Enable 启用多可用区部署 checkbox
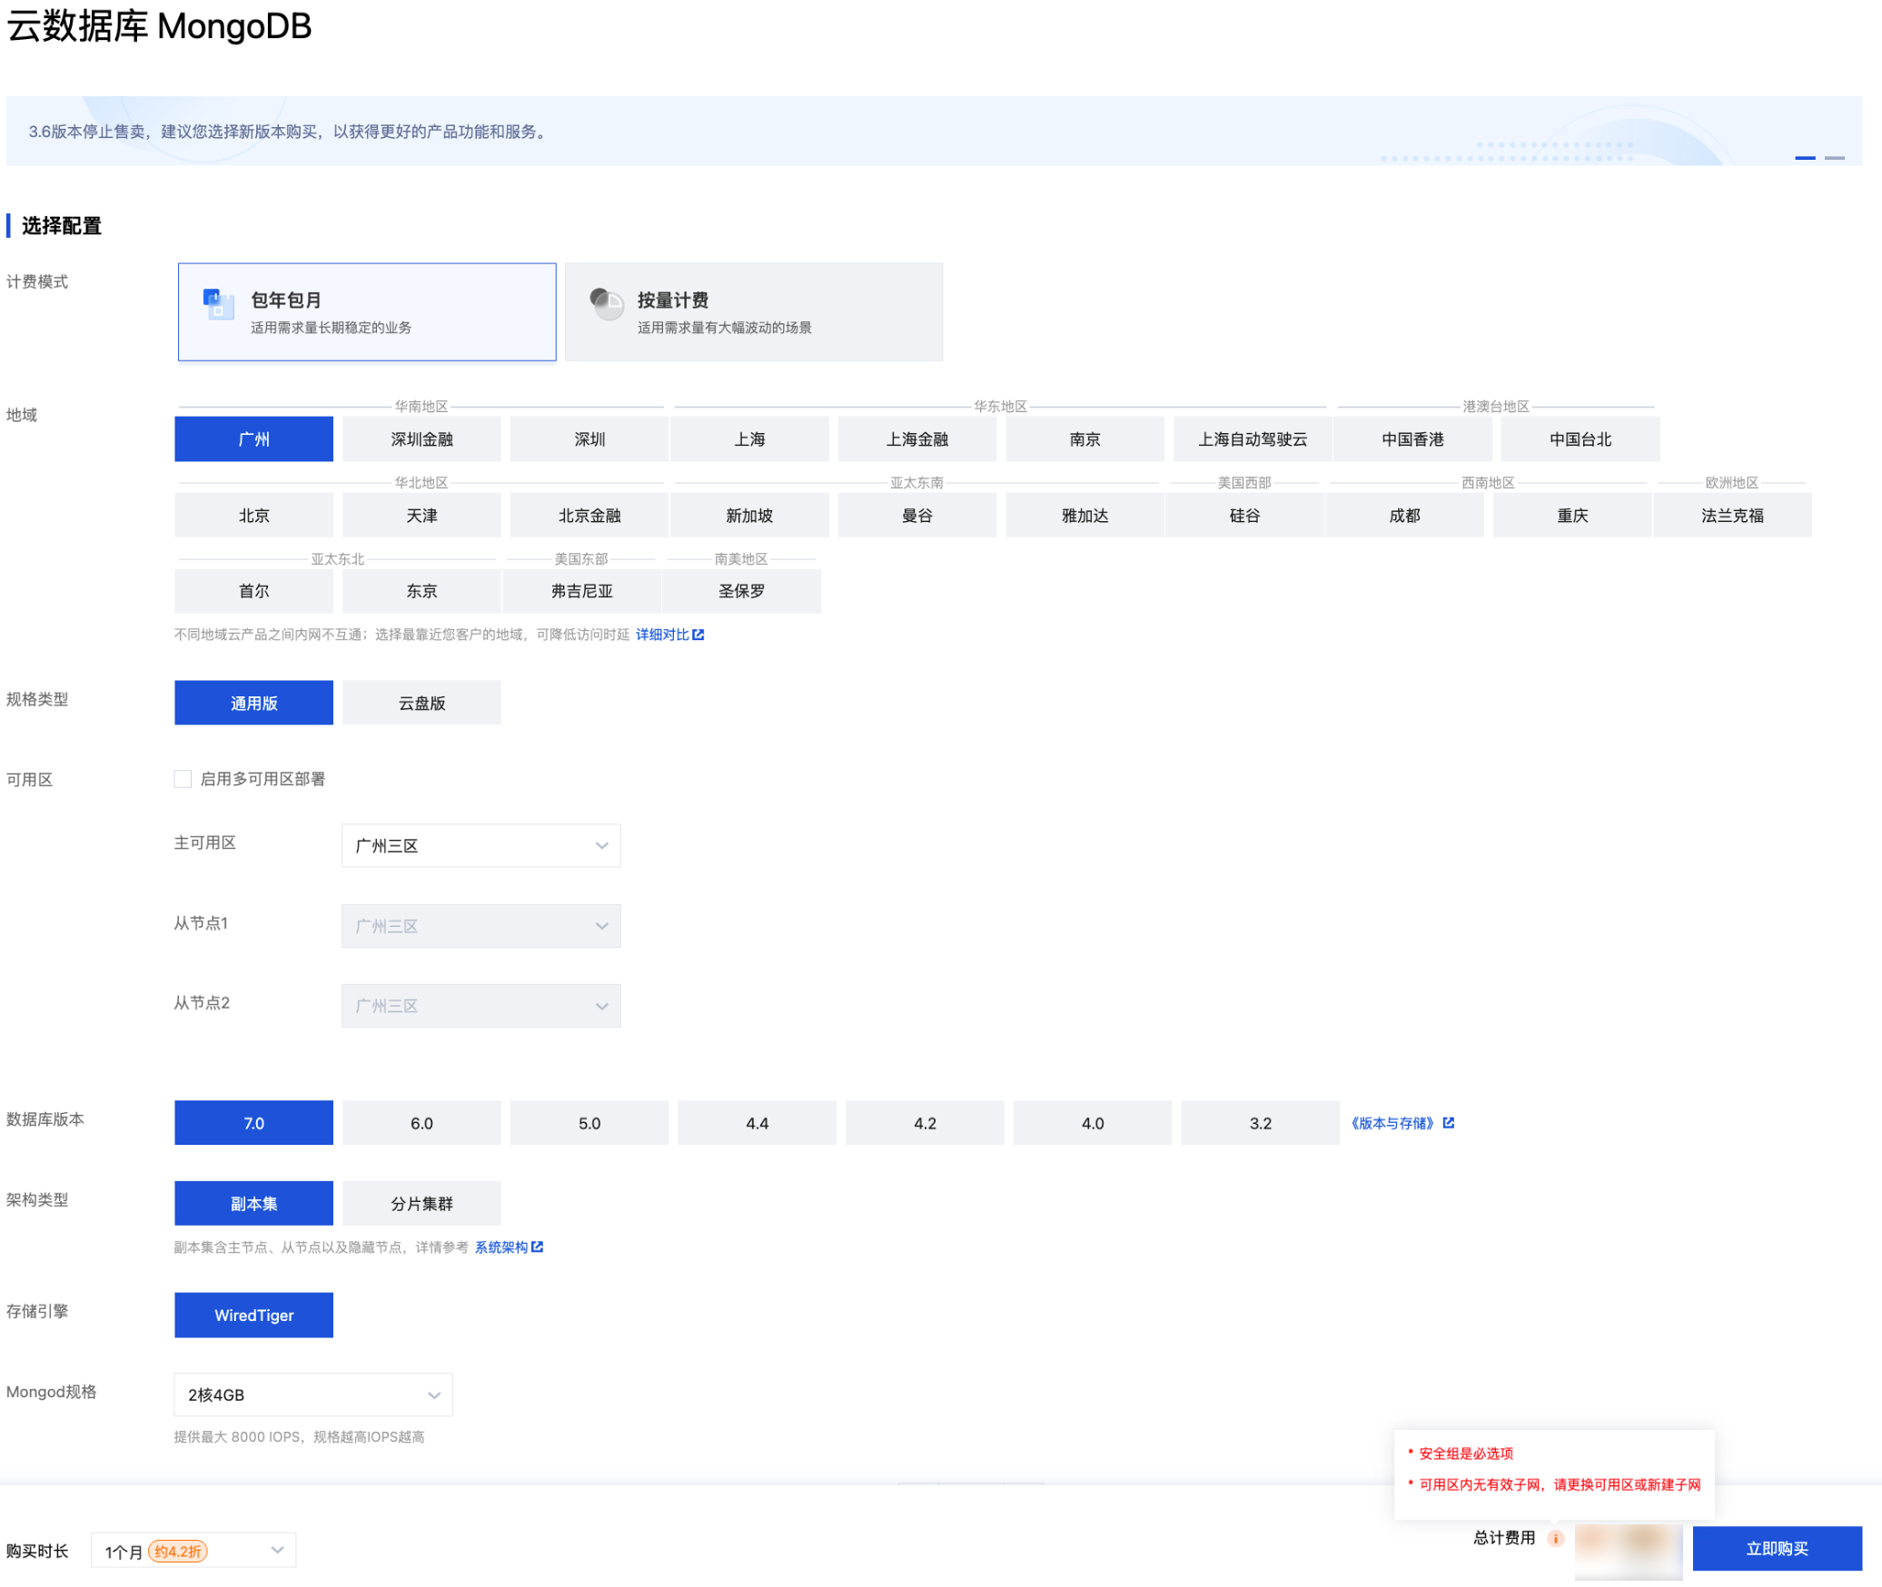The height and width of the screenshot is (1587, 1882). [183, 779]
